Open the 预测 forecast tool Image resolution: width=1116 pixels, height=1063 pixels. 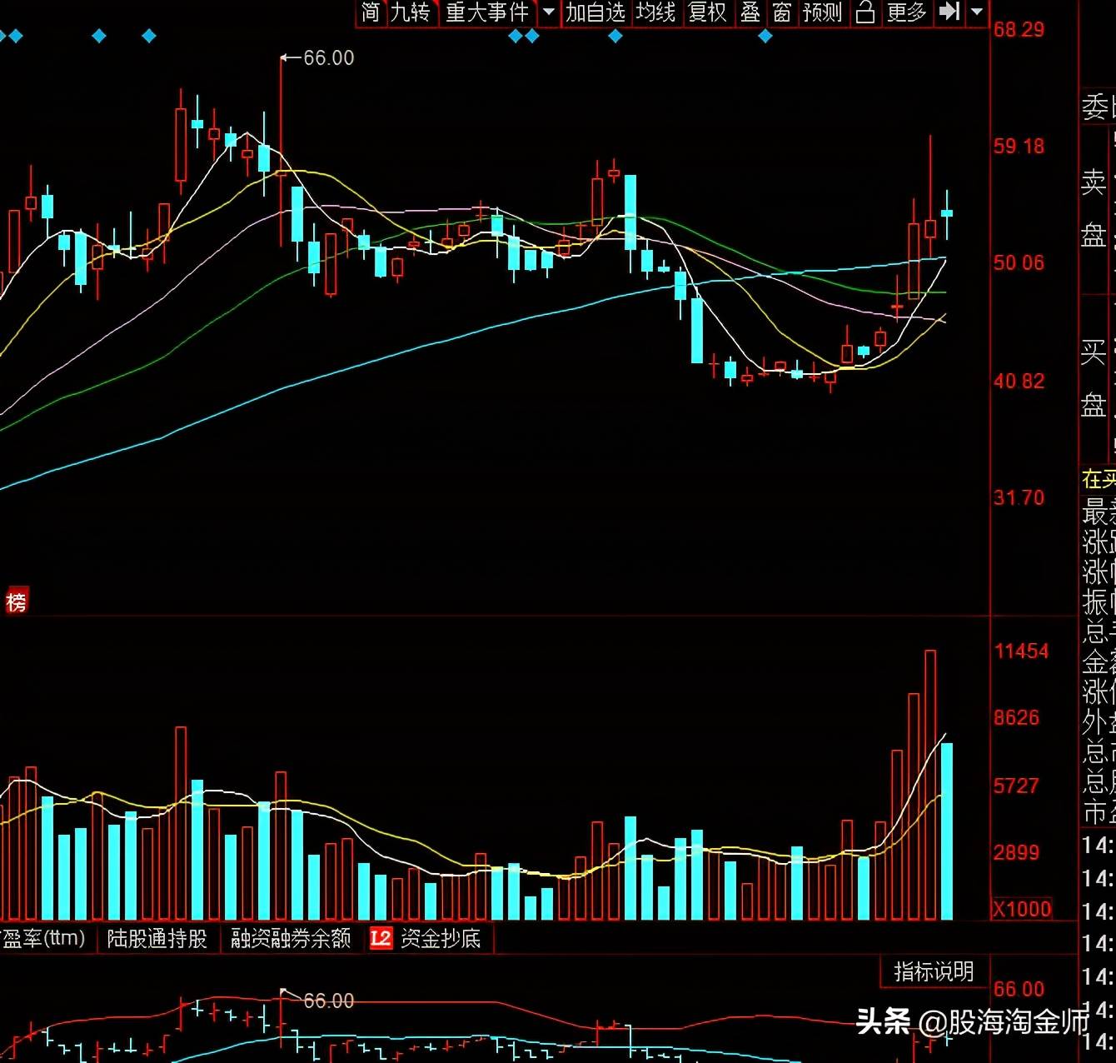[823, 12]
